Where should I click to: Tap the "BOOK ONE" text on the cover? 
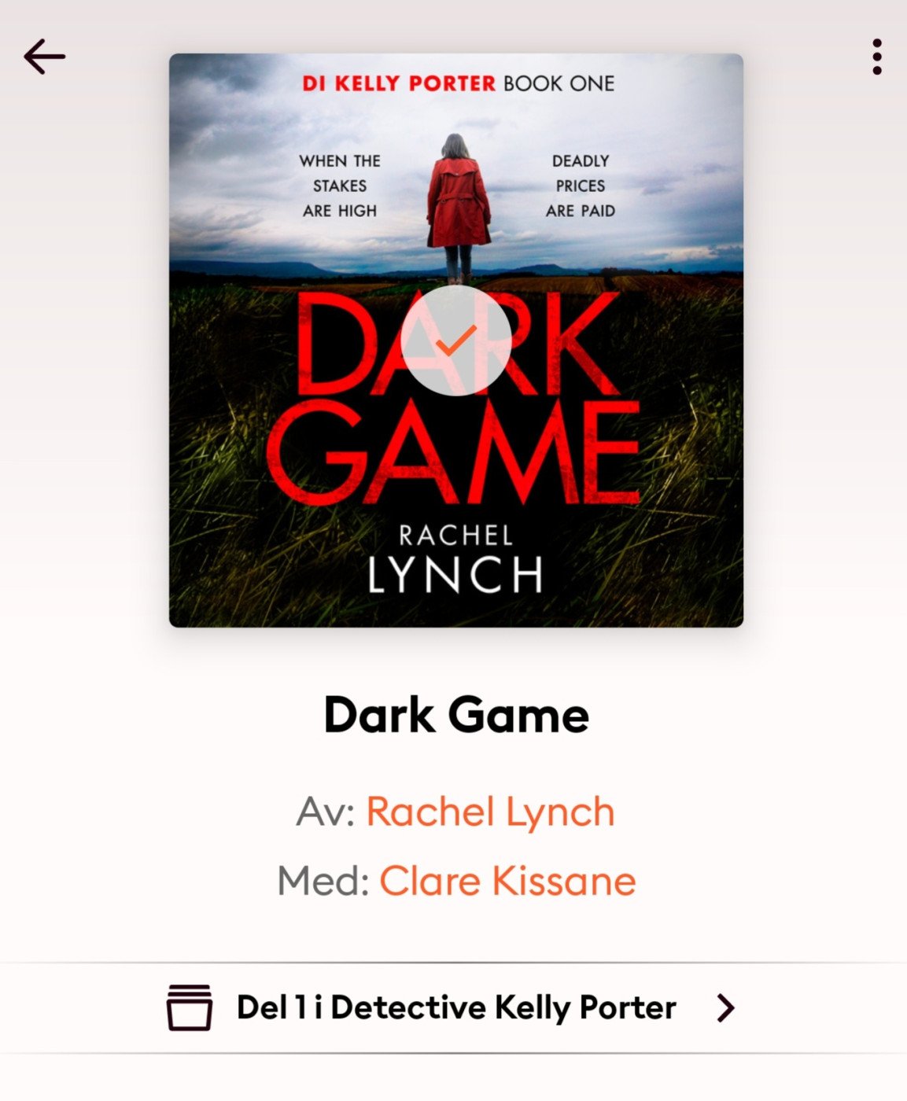(559, 83)
